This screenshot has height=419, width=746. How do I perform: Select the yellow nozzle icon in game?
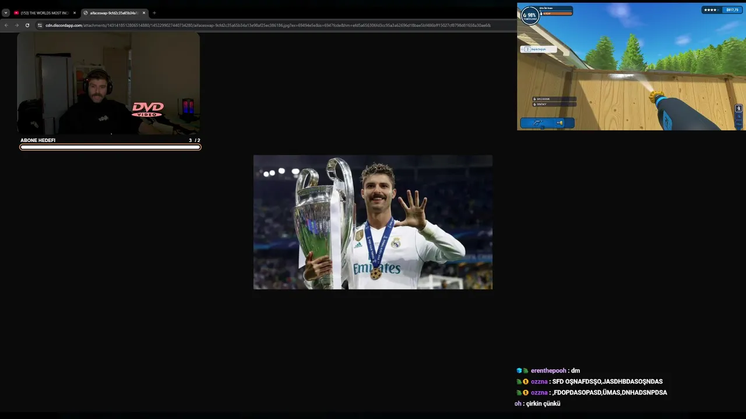(x=560, y=123)
